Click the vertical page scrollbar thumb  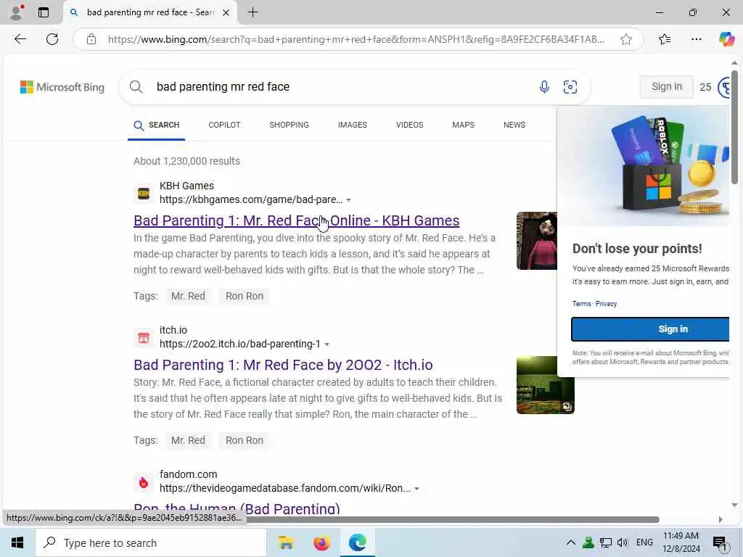734,127
